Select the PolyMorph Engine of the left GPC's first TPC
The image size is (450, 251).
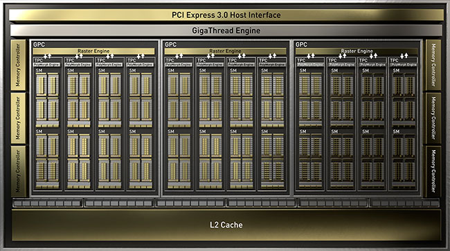coord(47,65)
